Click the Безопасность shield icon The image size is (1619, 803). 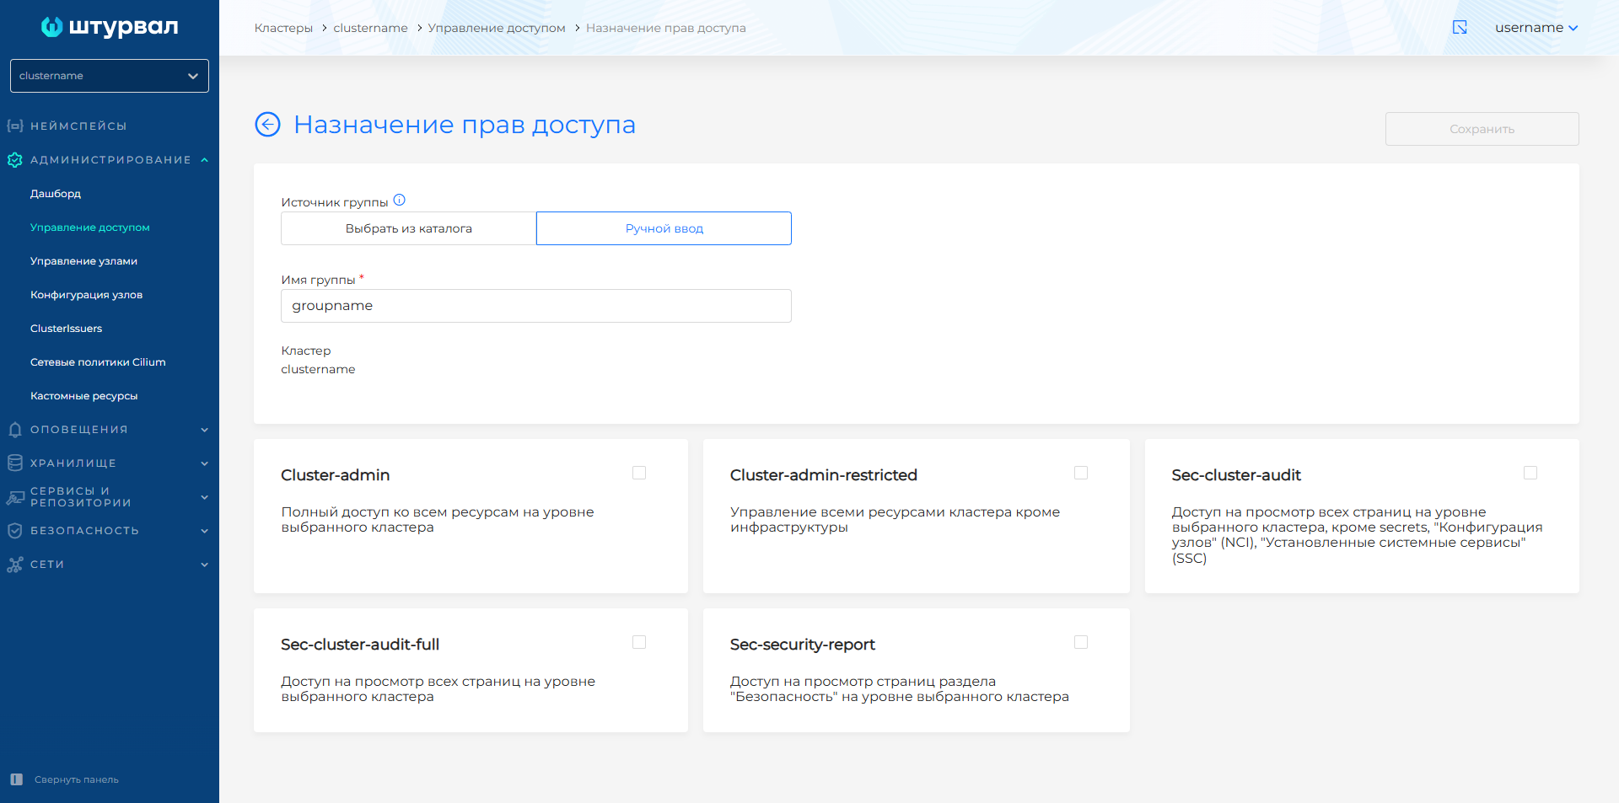point(14,531)
